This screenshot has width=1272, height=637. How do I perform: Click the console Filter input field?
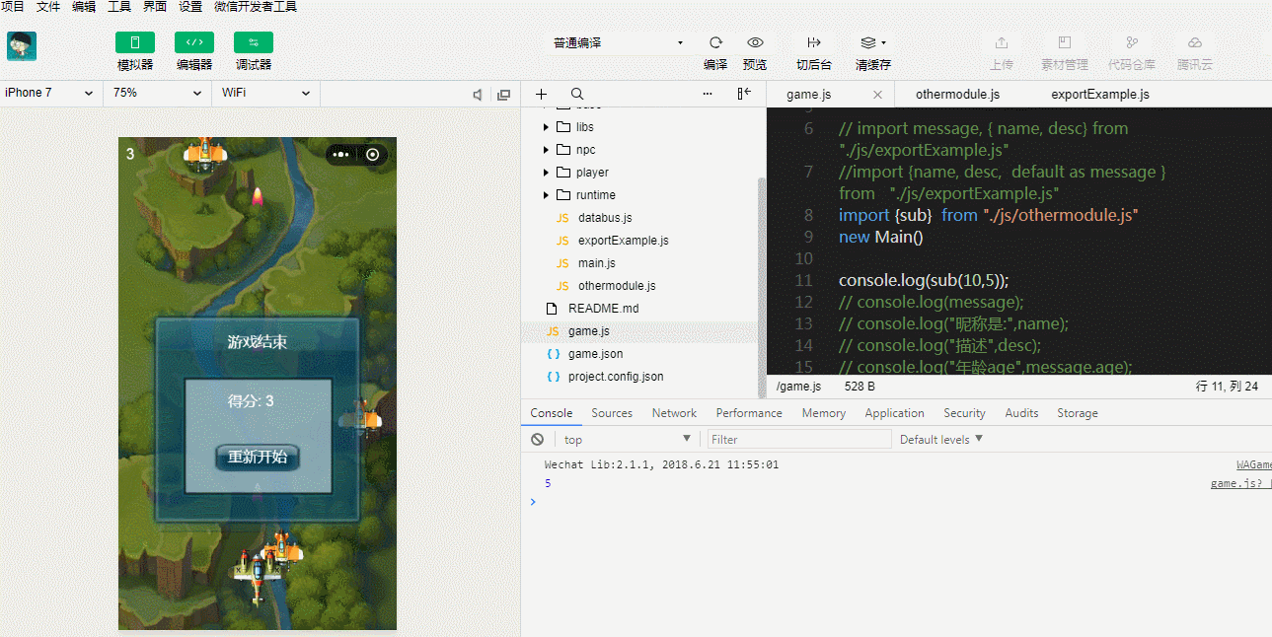point(799,439)
